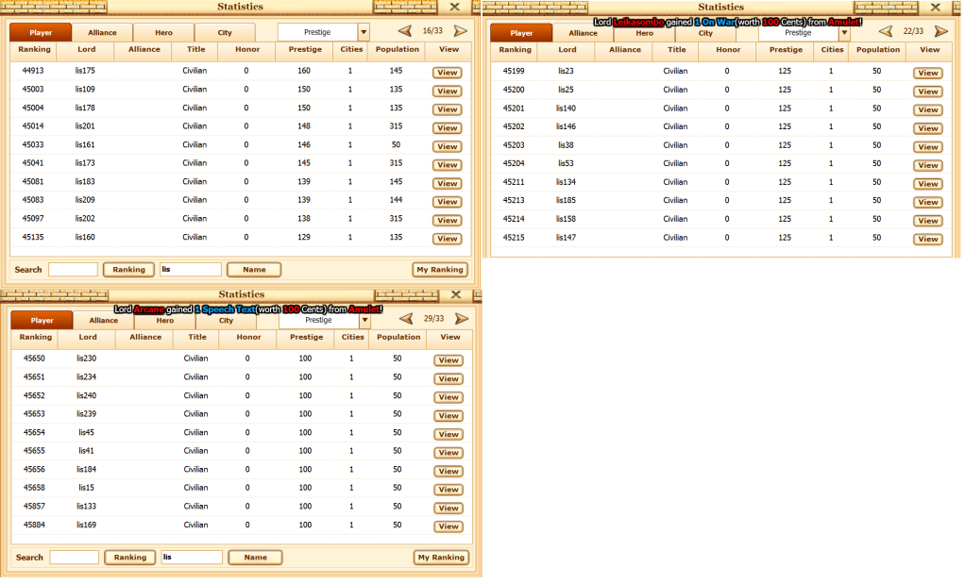Switch to Alliance tab in window listing lis175
This screenshot has height=584, width=965.
(102, 32)
